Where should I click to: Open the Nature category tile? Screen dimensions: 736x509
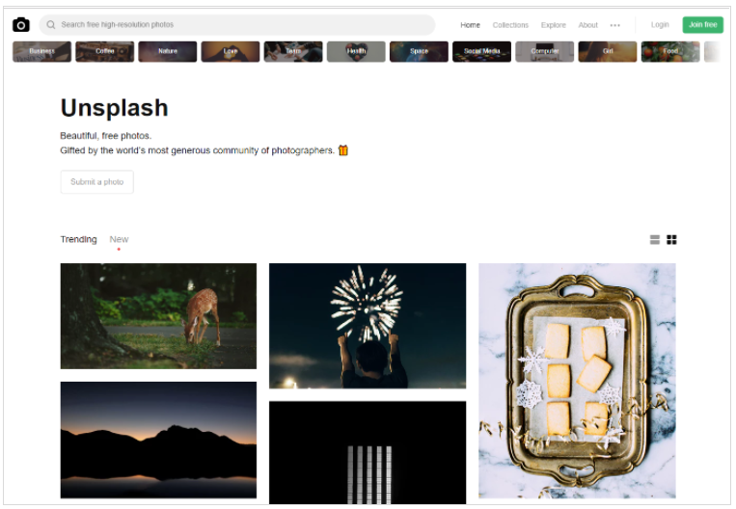pyautogui.click(x=168, y=51)
